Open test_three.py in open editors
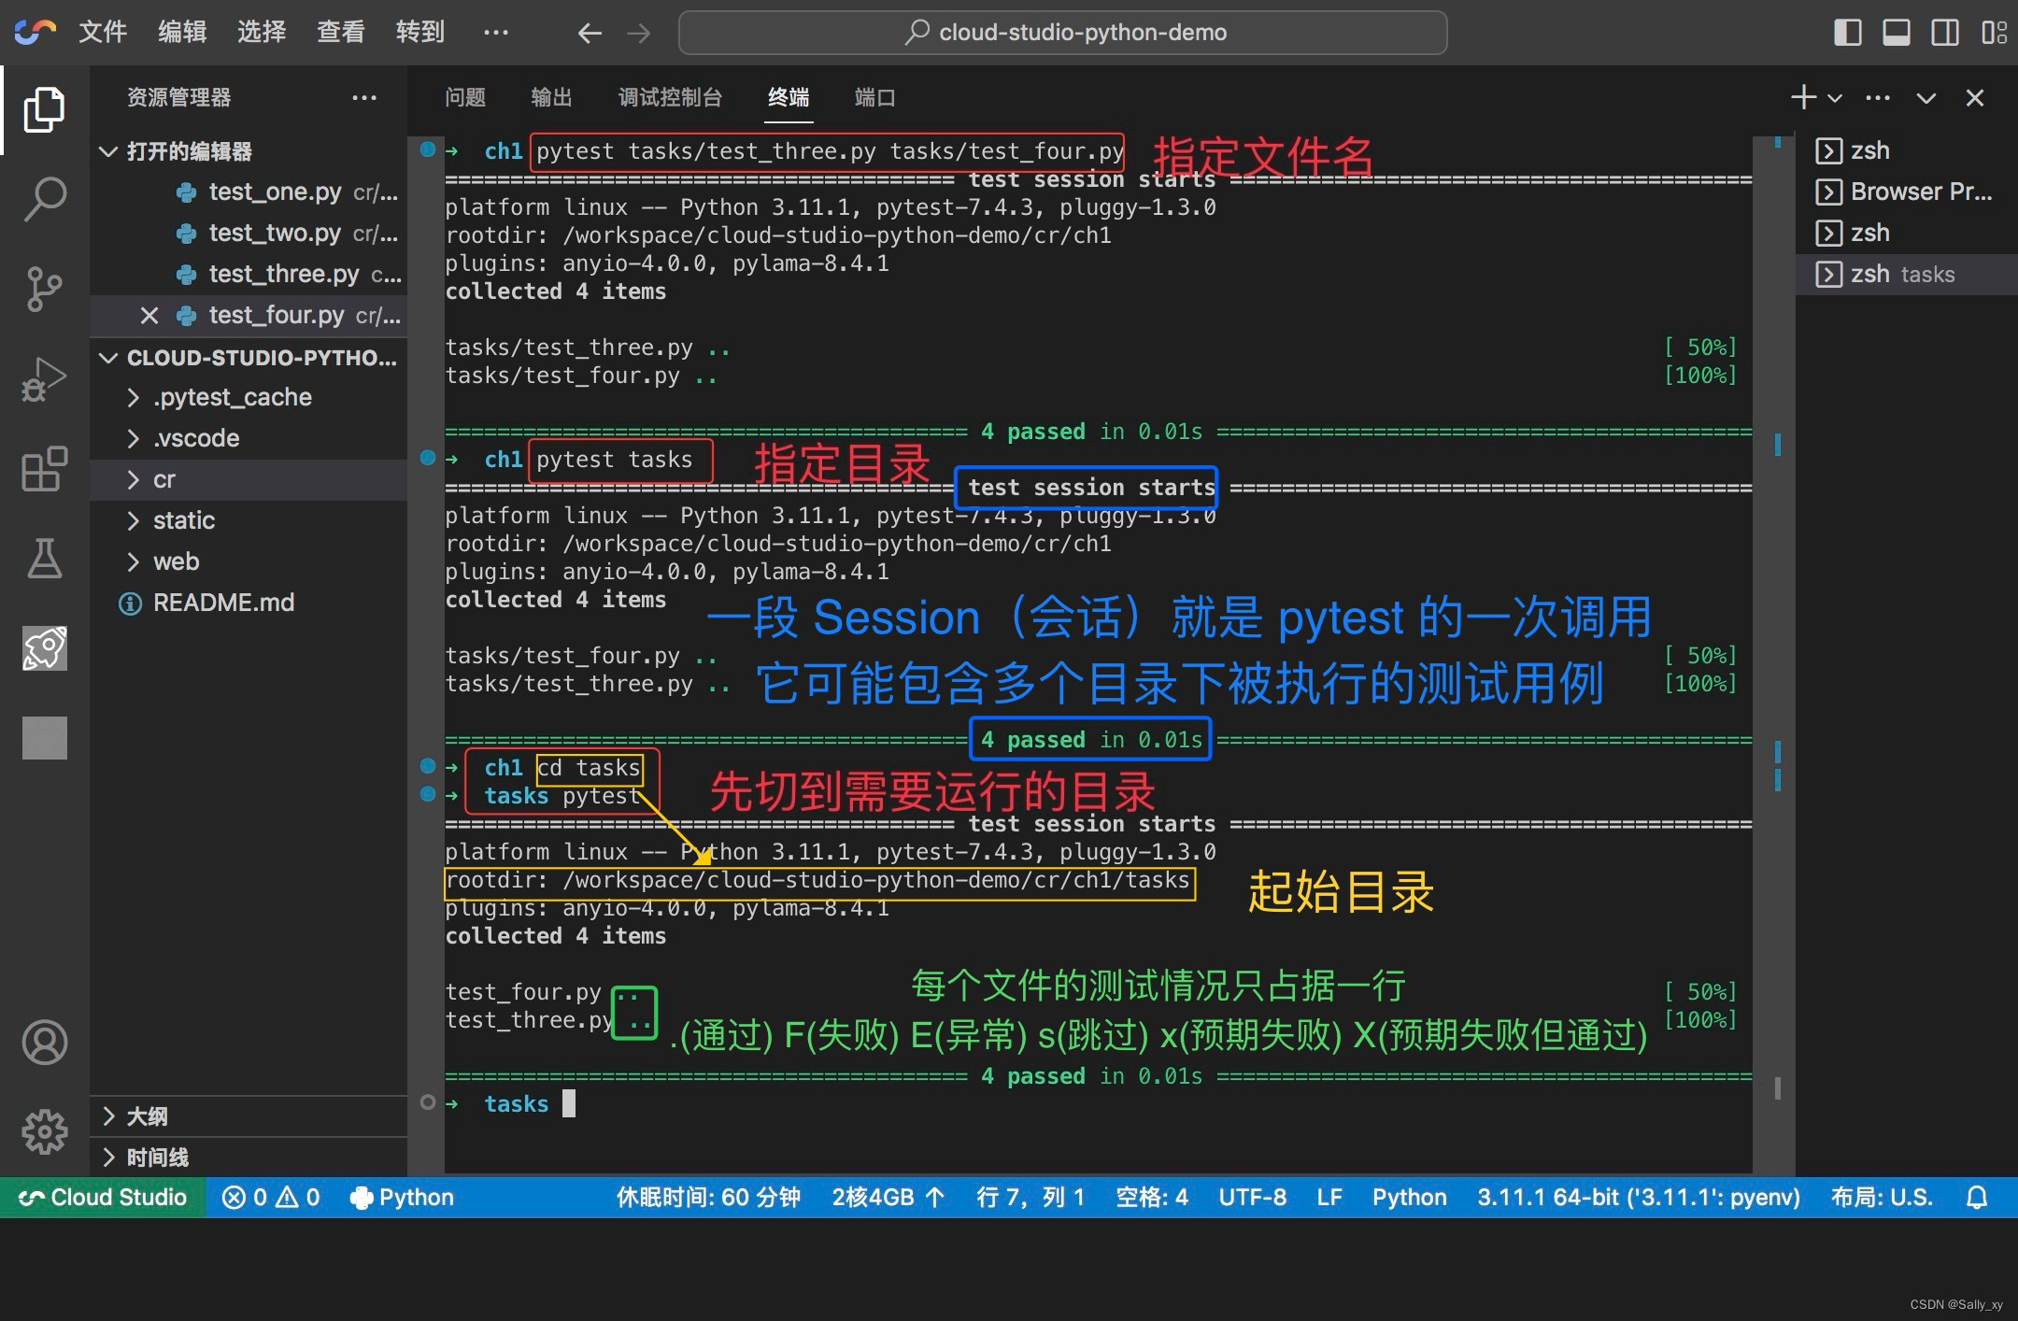The height and width of the screenshot is (1321, 2018). coord(249,274)
